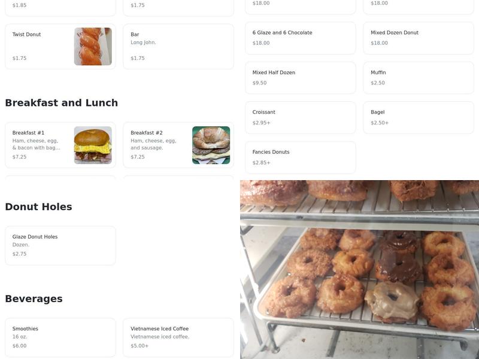The image size is (479, 359).
Task: Select the Bar Long John item
Action: pyautogui.click(x=178, y=47)
